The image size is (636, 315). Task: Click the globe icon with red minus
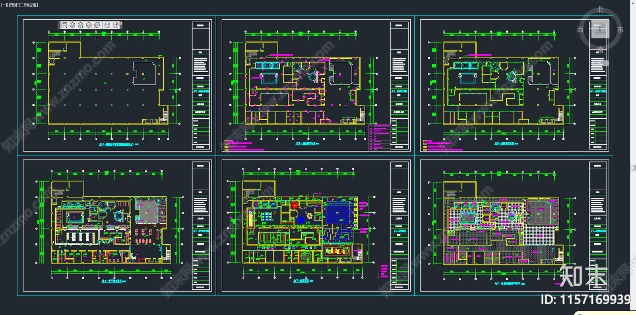pyautogui.click(x=89, y=25)
